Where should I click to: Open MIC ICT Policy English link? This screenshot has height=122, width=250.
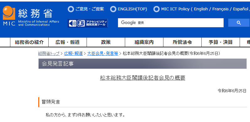[x=201, y=9]
